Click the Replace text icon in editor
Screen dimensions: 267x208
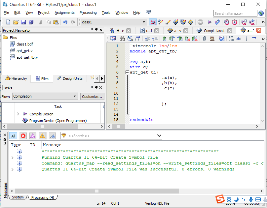pyautogui.click(x=130, y=39)
